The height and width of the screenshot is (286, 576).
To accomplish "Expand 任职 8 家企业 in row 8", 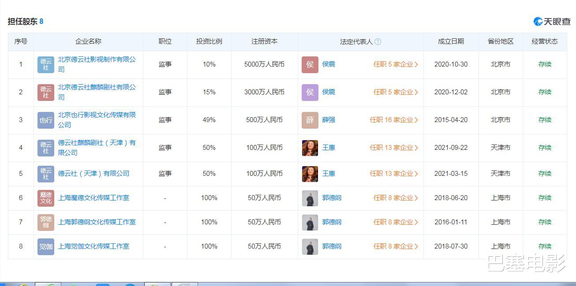I will tap(396, 246).
